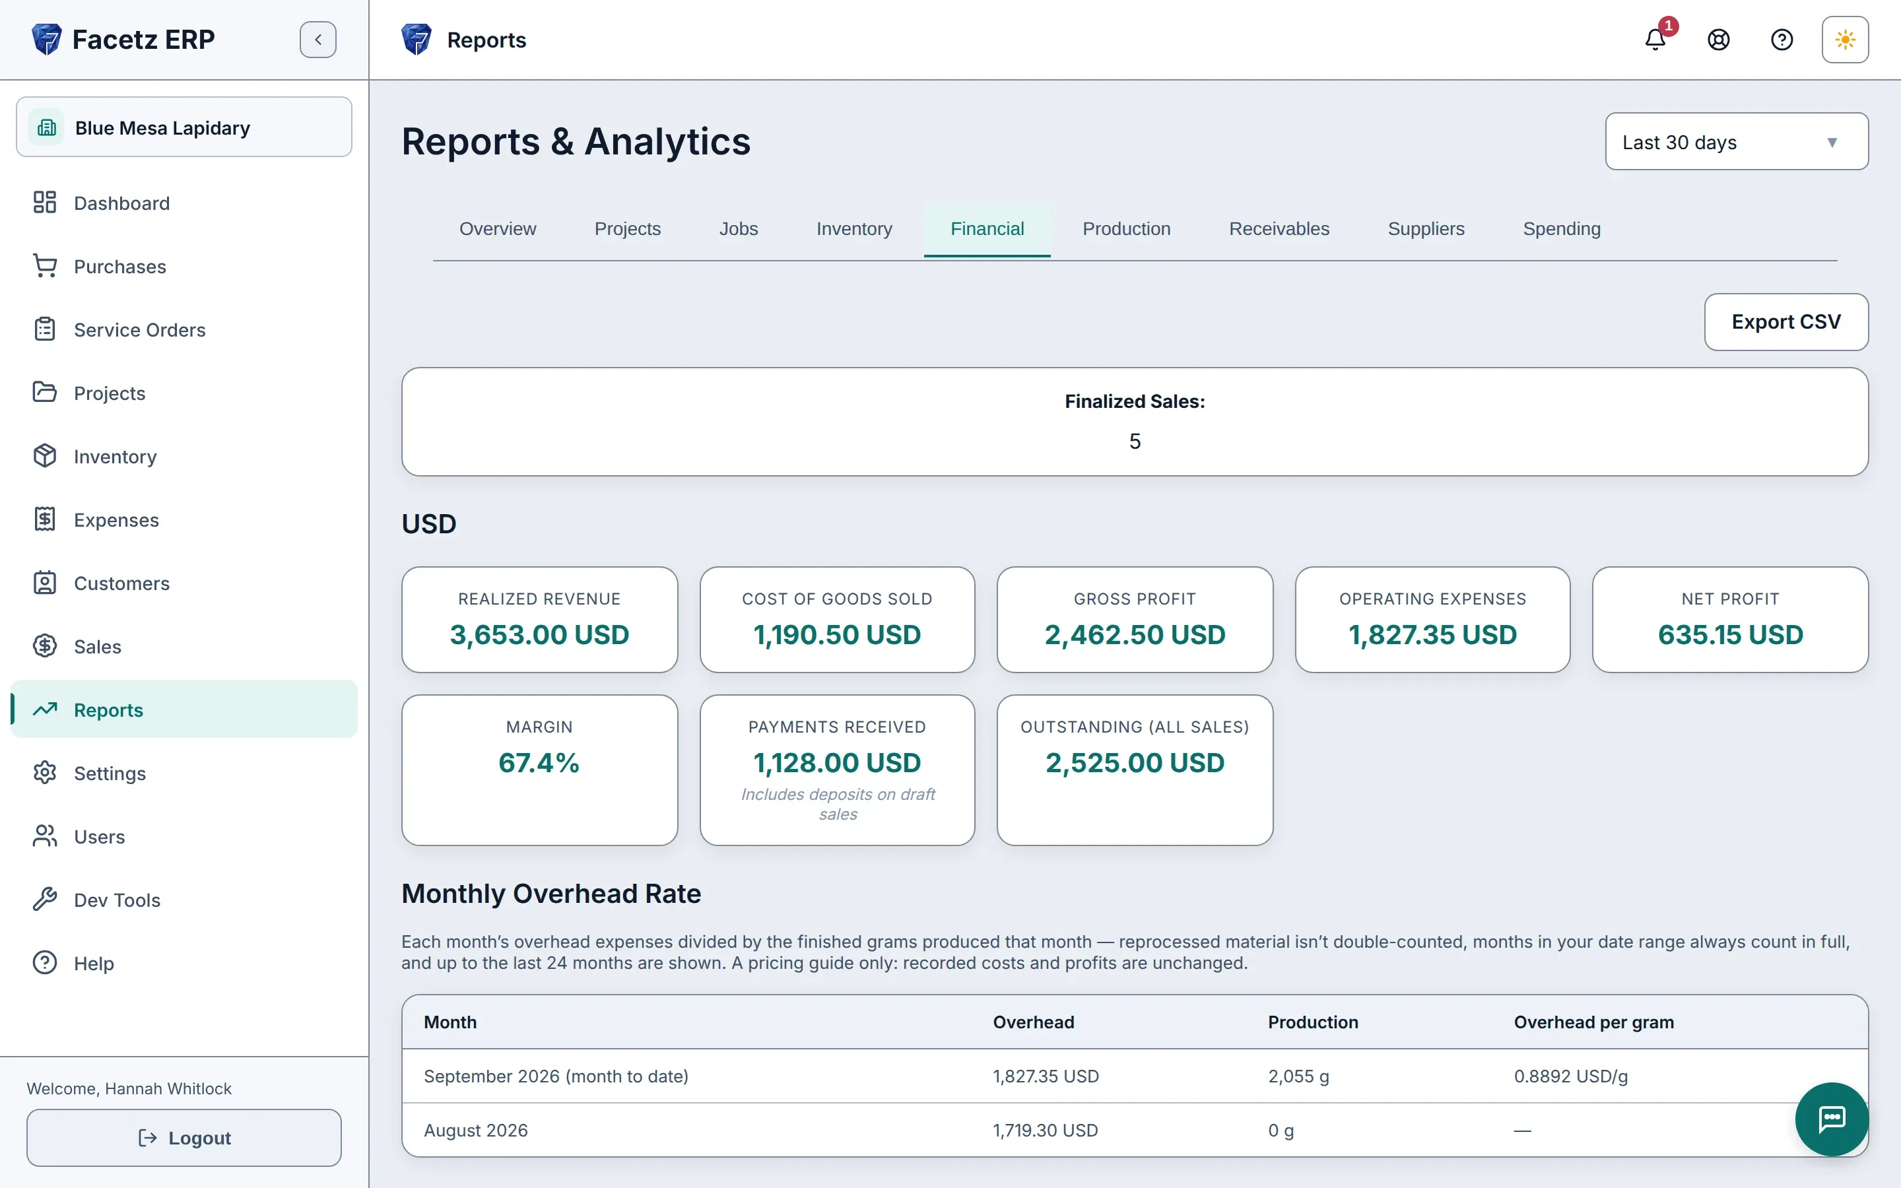Click the August 2026 row label
The width and height of the screenshot is (1901, 1188).
(x=476, y=1131)
